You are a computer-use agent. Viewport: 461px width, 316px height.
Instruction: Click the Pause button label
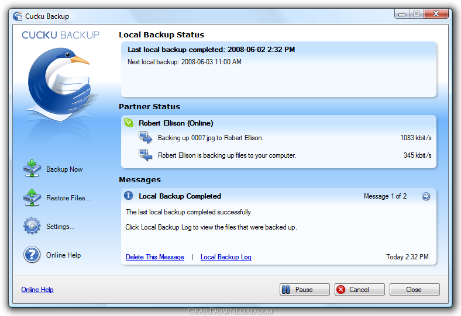click(x=304, y=290)
